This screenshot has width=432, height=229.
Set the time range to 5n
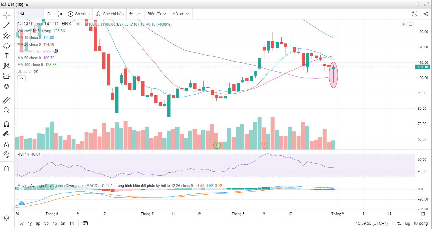[63, 223]
